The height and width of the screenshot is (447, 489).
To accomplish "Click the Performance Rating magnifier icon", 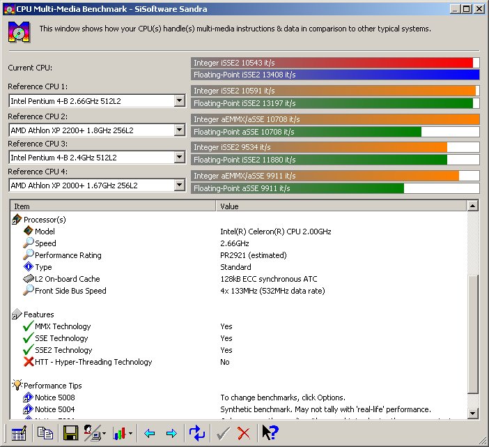I will coord(28,255).
